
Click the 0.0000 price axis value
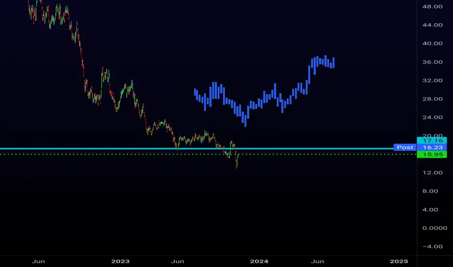tap(435, 228)
